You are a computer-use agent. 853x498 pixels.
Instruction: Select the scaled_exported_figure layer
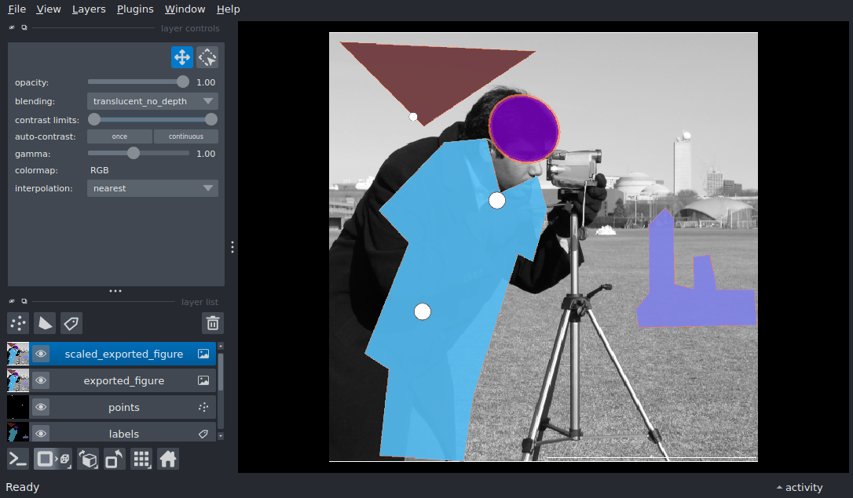(x=123, y=354)
